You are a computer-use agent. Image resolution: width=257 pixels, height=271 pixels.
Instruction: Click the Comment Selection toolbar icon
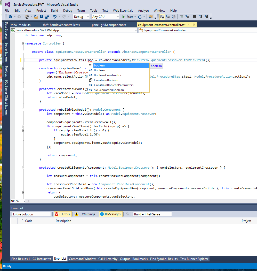[x=187, y=17]
